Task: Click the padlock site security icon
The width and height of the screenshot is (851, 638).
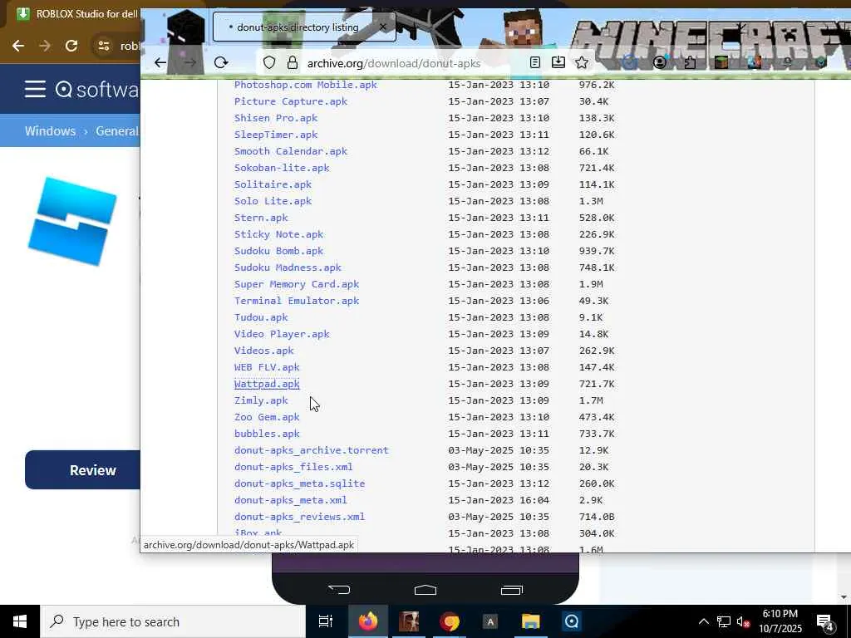Action: coord(293,63)
